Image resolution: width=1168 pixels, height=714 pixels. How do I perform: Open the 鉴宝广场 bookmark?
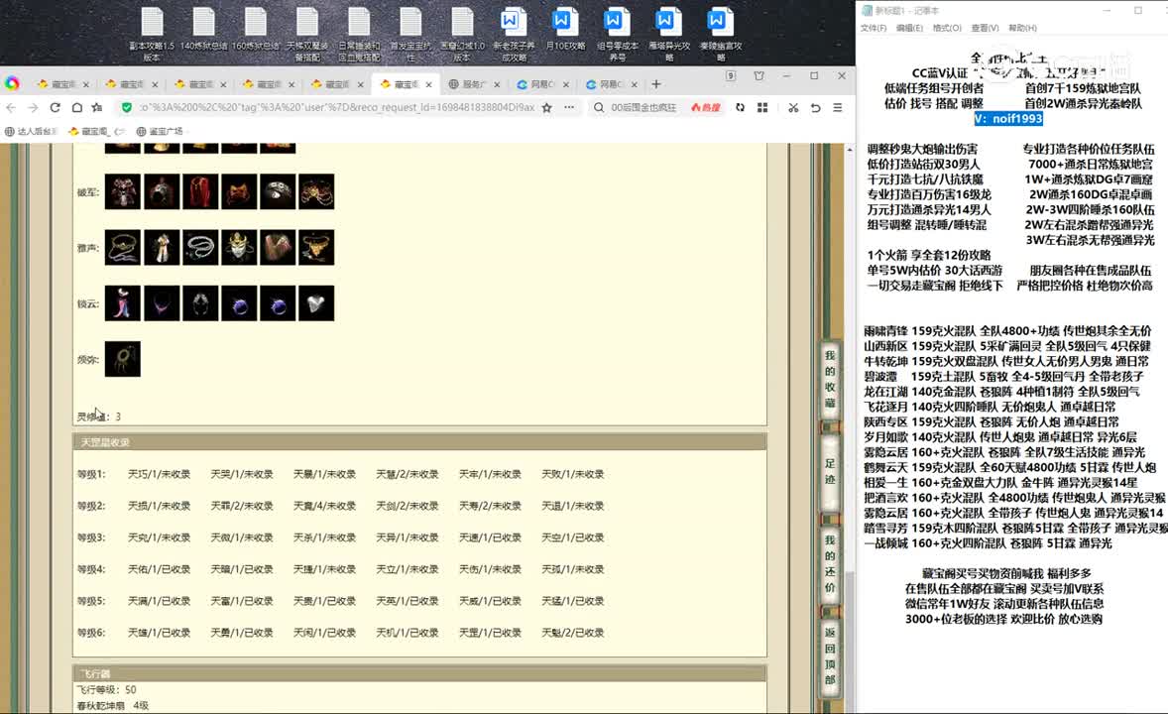(x=160, y=131)
